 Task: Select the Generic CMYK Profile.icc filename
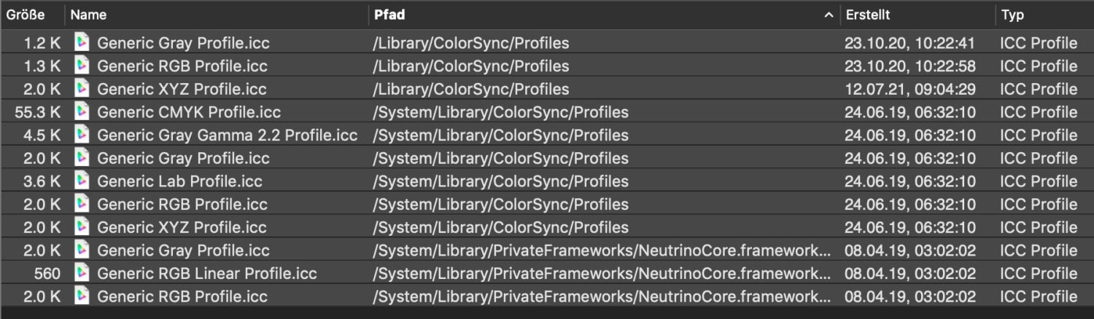(x=188, y=112)
